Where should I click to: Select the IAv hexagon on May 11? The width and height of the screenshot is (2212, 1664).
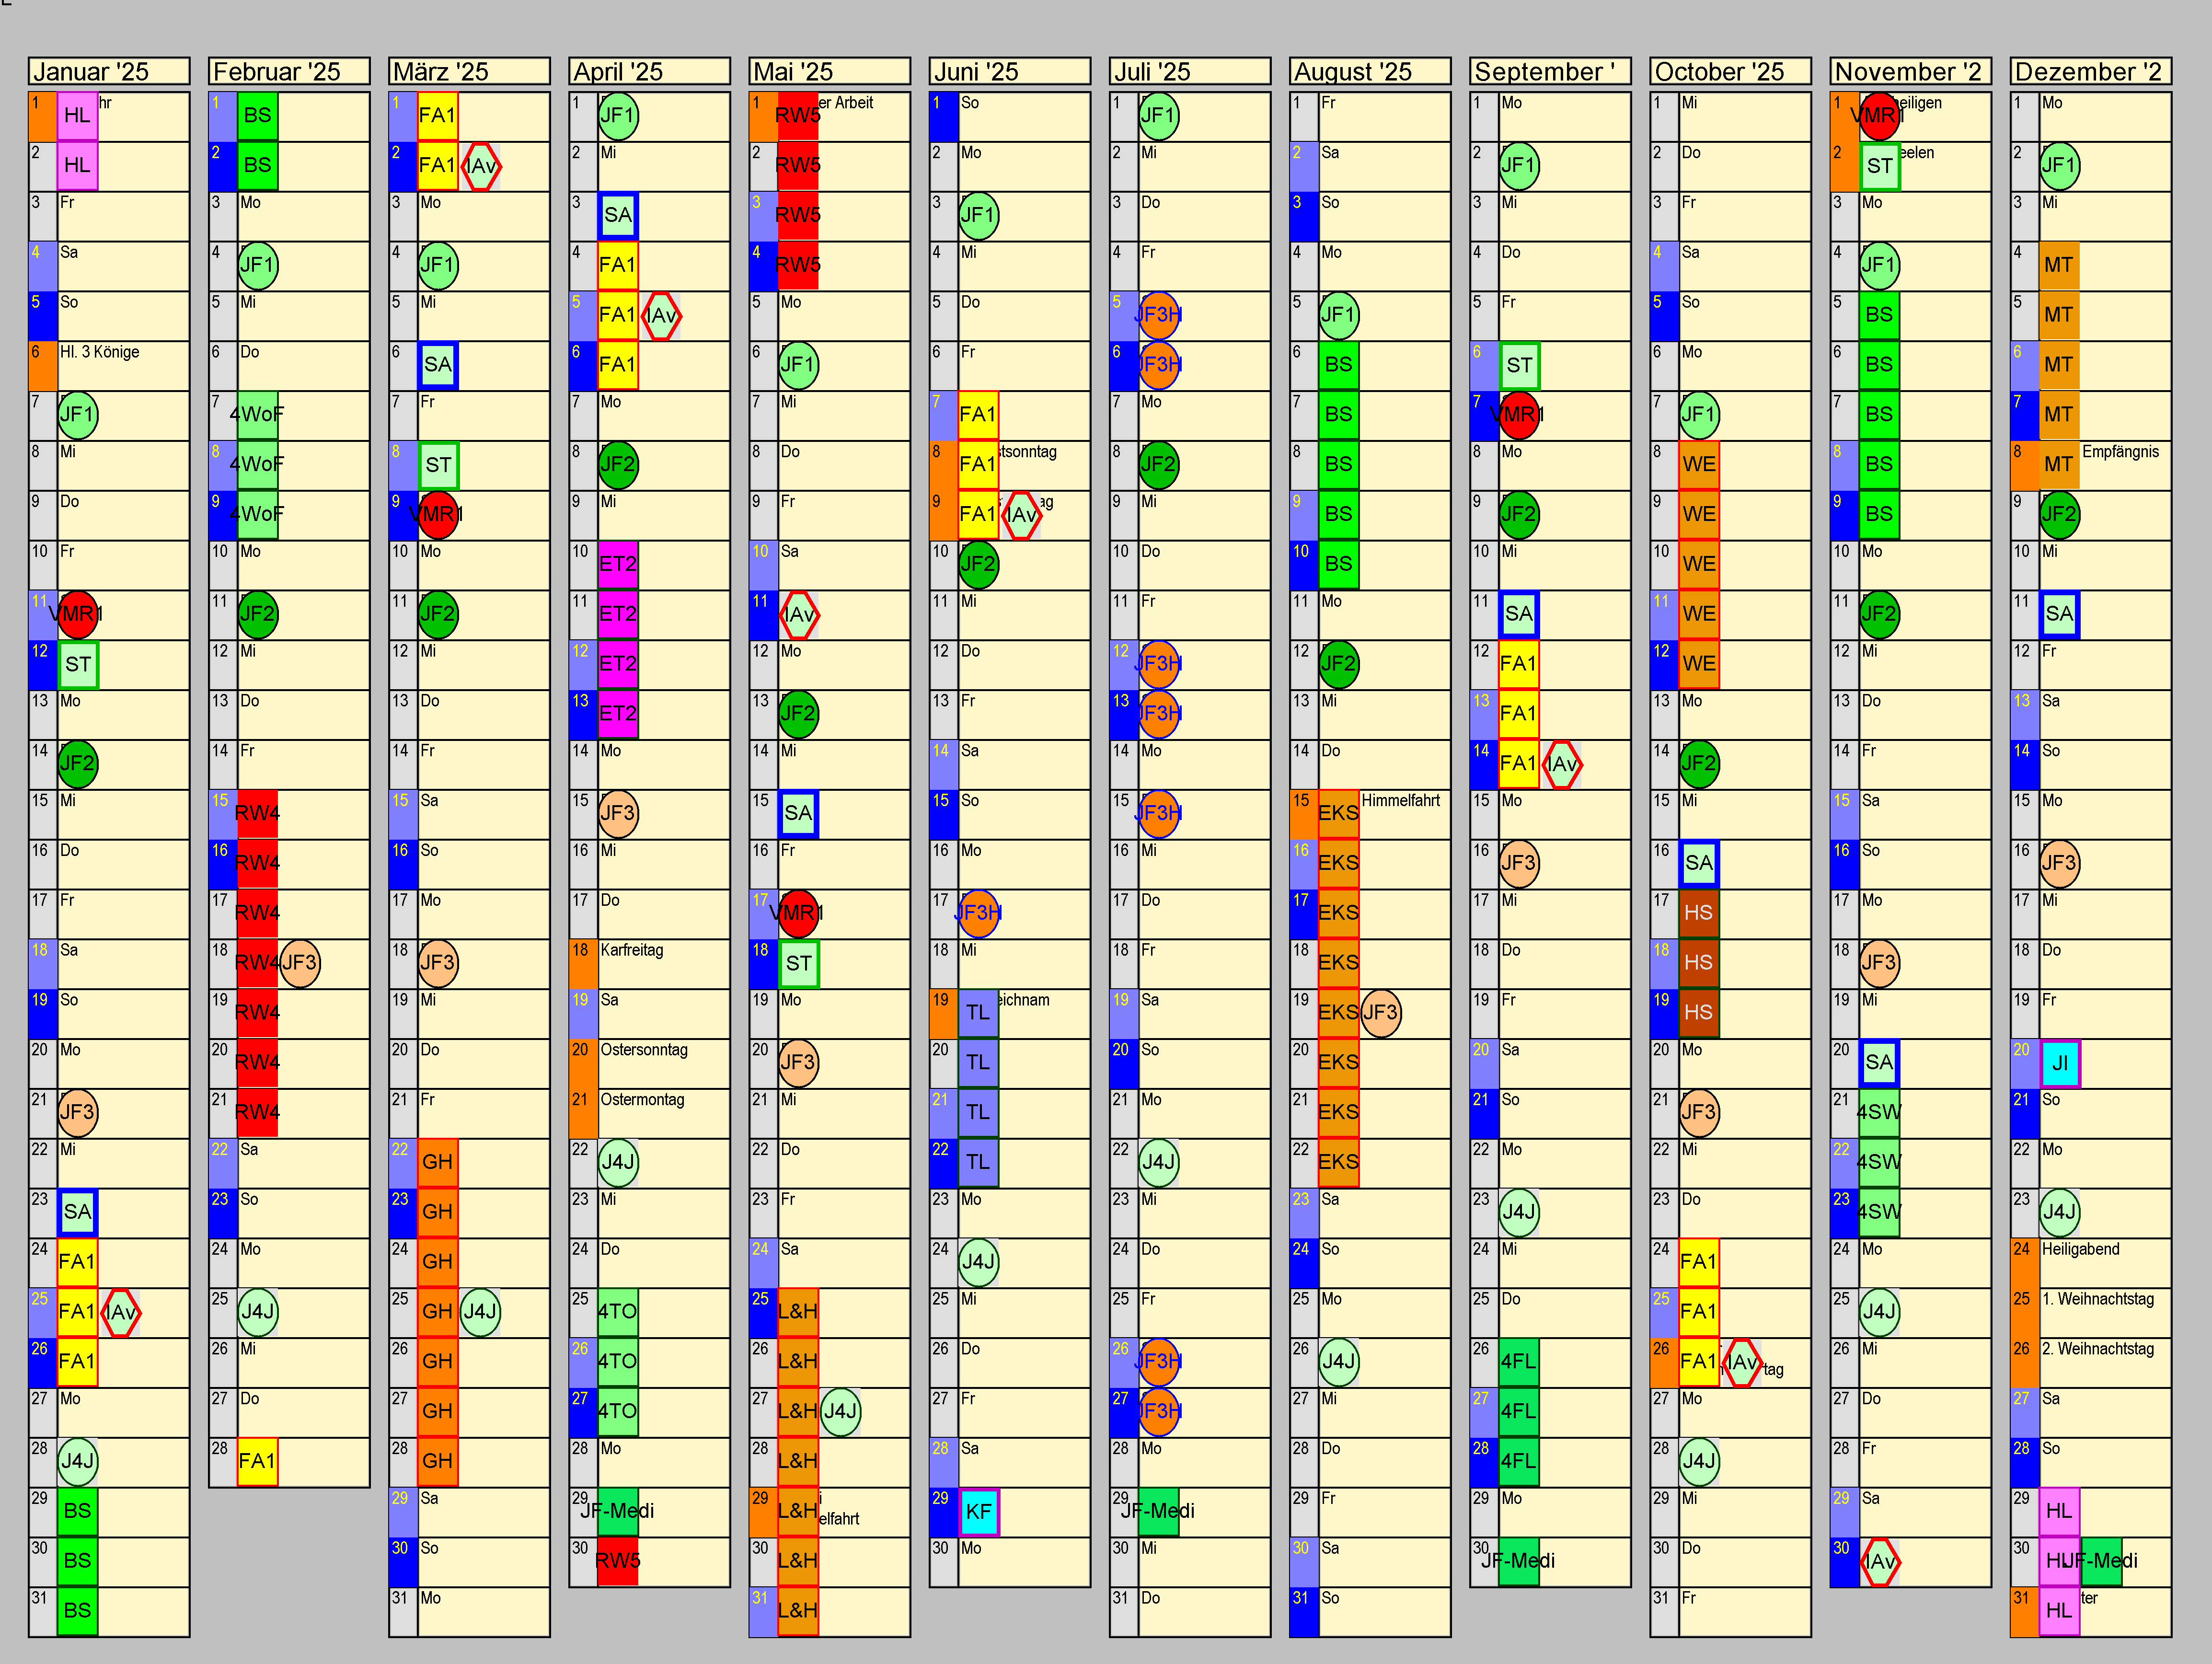798,614
